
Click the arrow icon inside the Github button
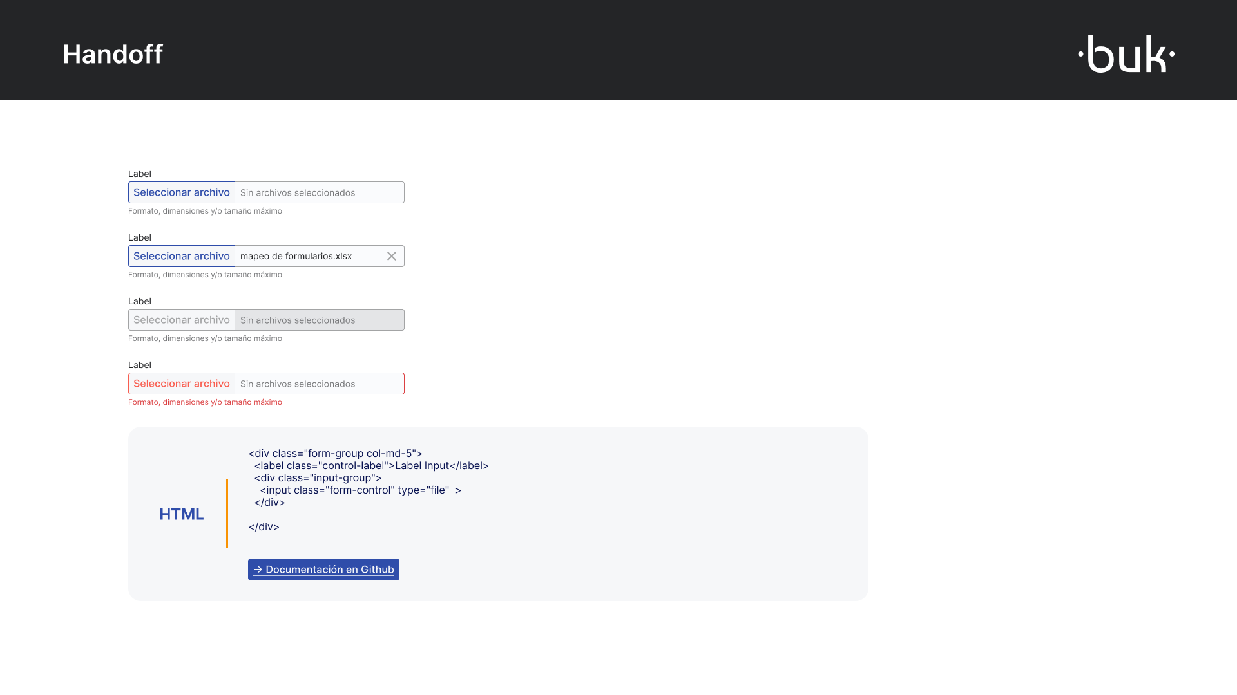(x=258, y=570)
